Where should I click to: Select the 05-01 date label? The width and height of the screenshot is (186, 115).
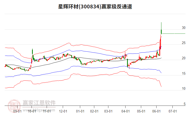click(x=141, y=111)
